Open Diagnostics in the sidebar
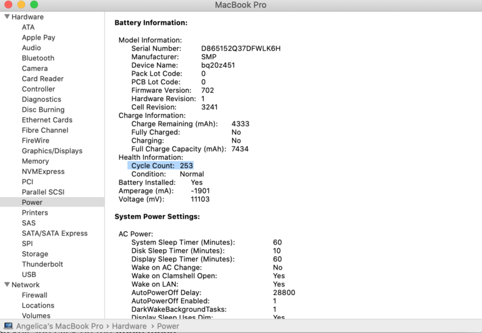The width and height of the screenshot is (482, 333). point(41,99)
